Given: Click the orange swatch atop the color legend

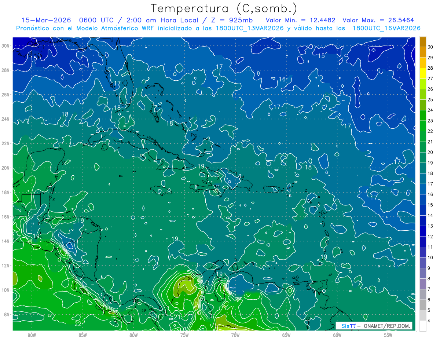Looking at the screenshot, I should point(423,42).
